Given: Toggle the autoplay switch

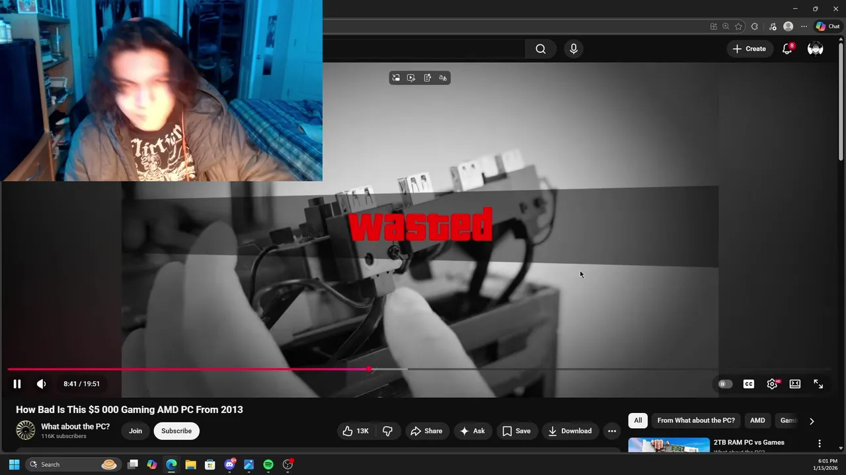Looking at the screenshot, I should pos(725,384).
